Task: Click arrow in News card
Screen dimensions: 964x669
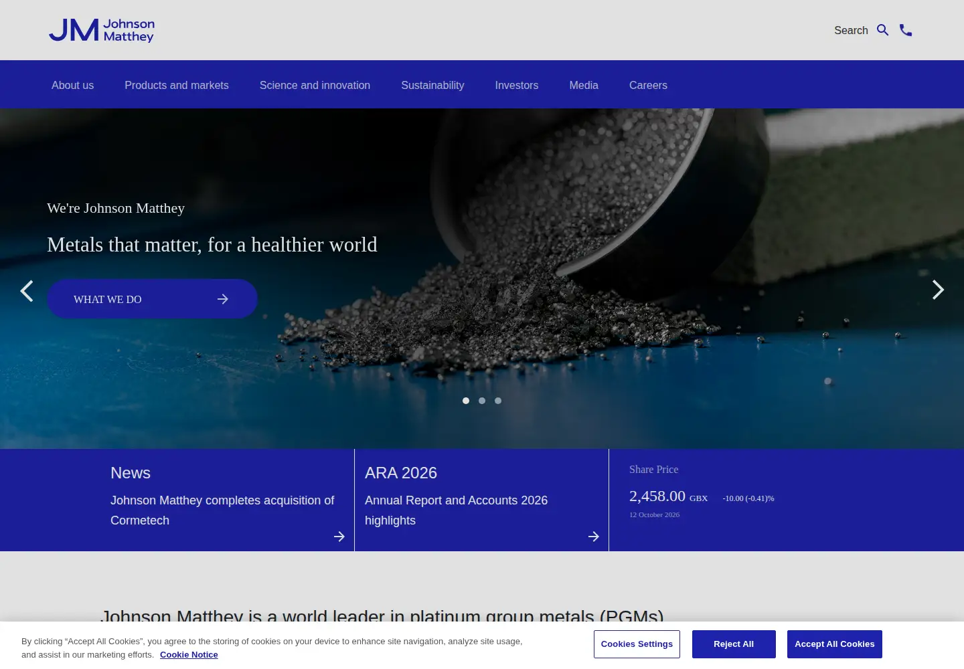Action: pyautogui.click(x=339, y=537)
